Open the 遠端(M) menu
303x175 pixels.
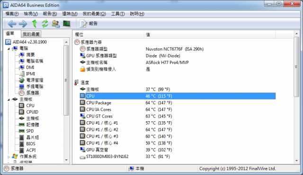point(70,14)
